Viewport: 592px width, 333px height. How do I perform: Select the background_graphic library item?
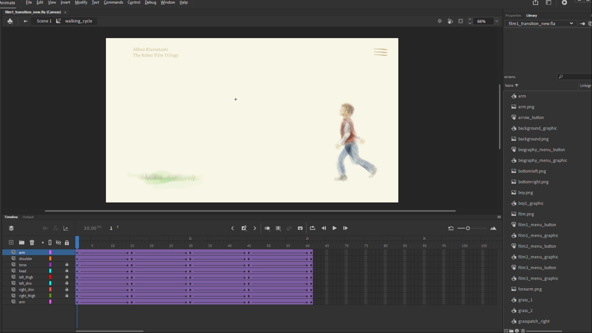(x=537, y=128)
